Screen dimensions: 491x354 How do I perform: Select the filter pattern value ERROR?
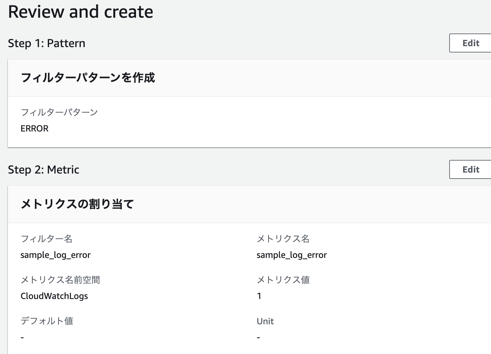tap(34, 128)
